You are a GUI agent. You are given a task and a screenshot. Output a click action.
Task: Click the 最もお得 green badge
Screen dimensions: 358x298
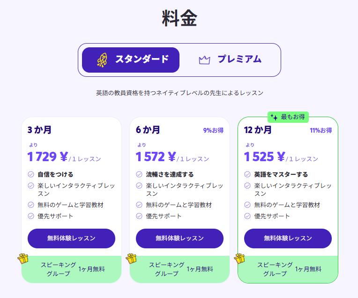(288, 117)
